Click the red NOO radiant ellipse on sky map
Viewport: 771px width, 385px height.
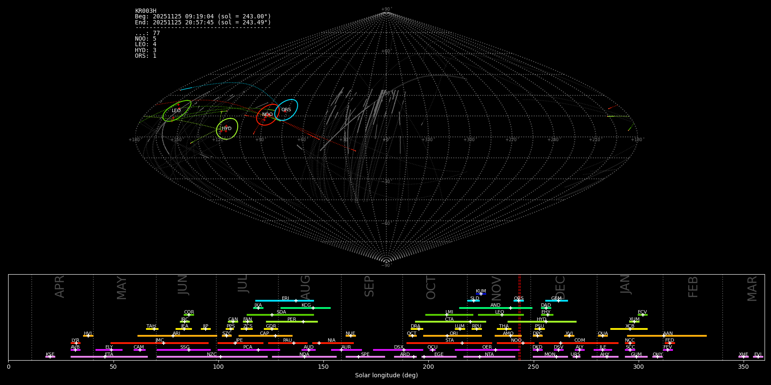pos(268,115)
